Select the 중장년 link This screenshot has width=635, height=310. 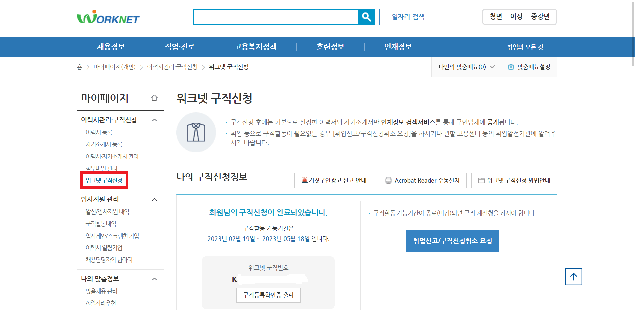540,17
